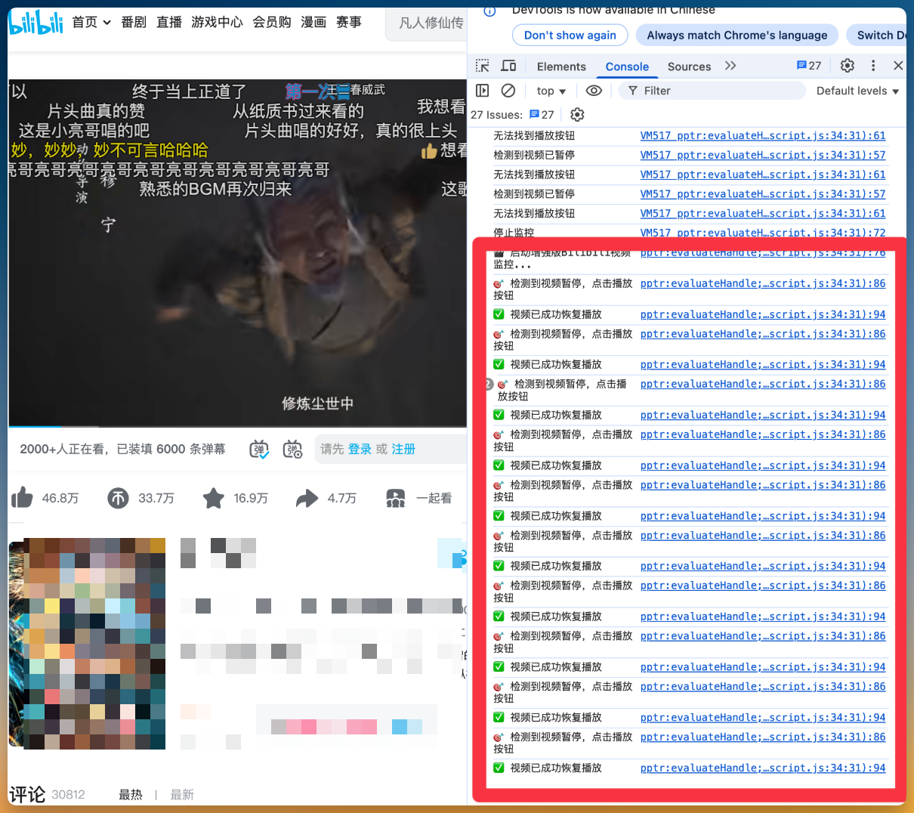The image size is (914, 813).
Task: Open the "top" execution context dropdown
Action: (x=551, y=90)
